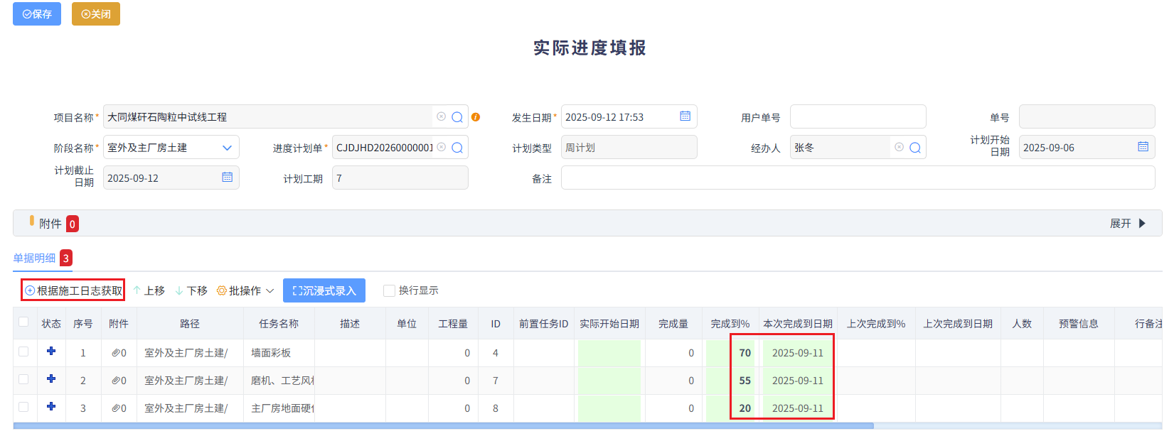The height and width of the screenshot is (436, 1174).
Task: Open the 批操作 dropdown menu
Action: point(245,290)
